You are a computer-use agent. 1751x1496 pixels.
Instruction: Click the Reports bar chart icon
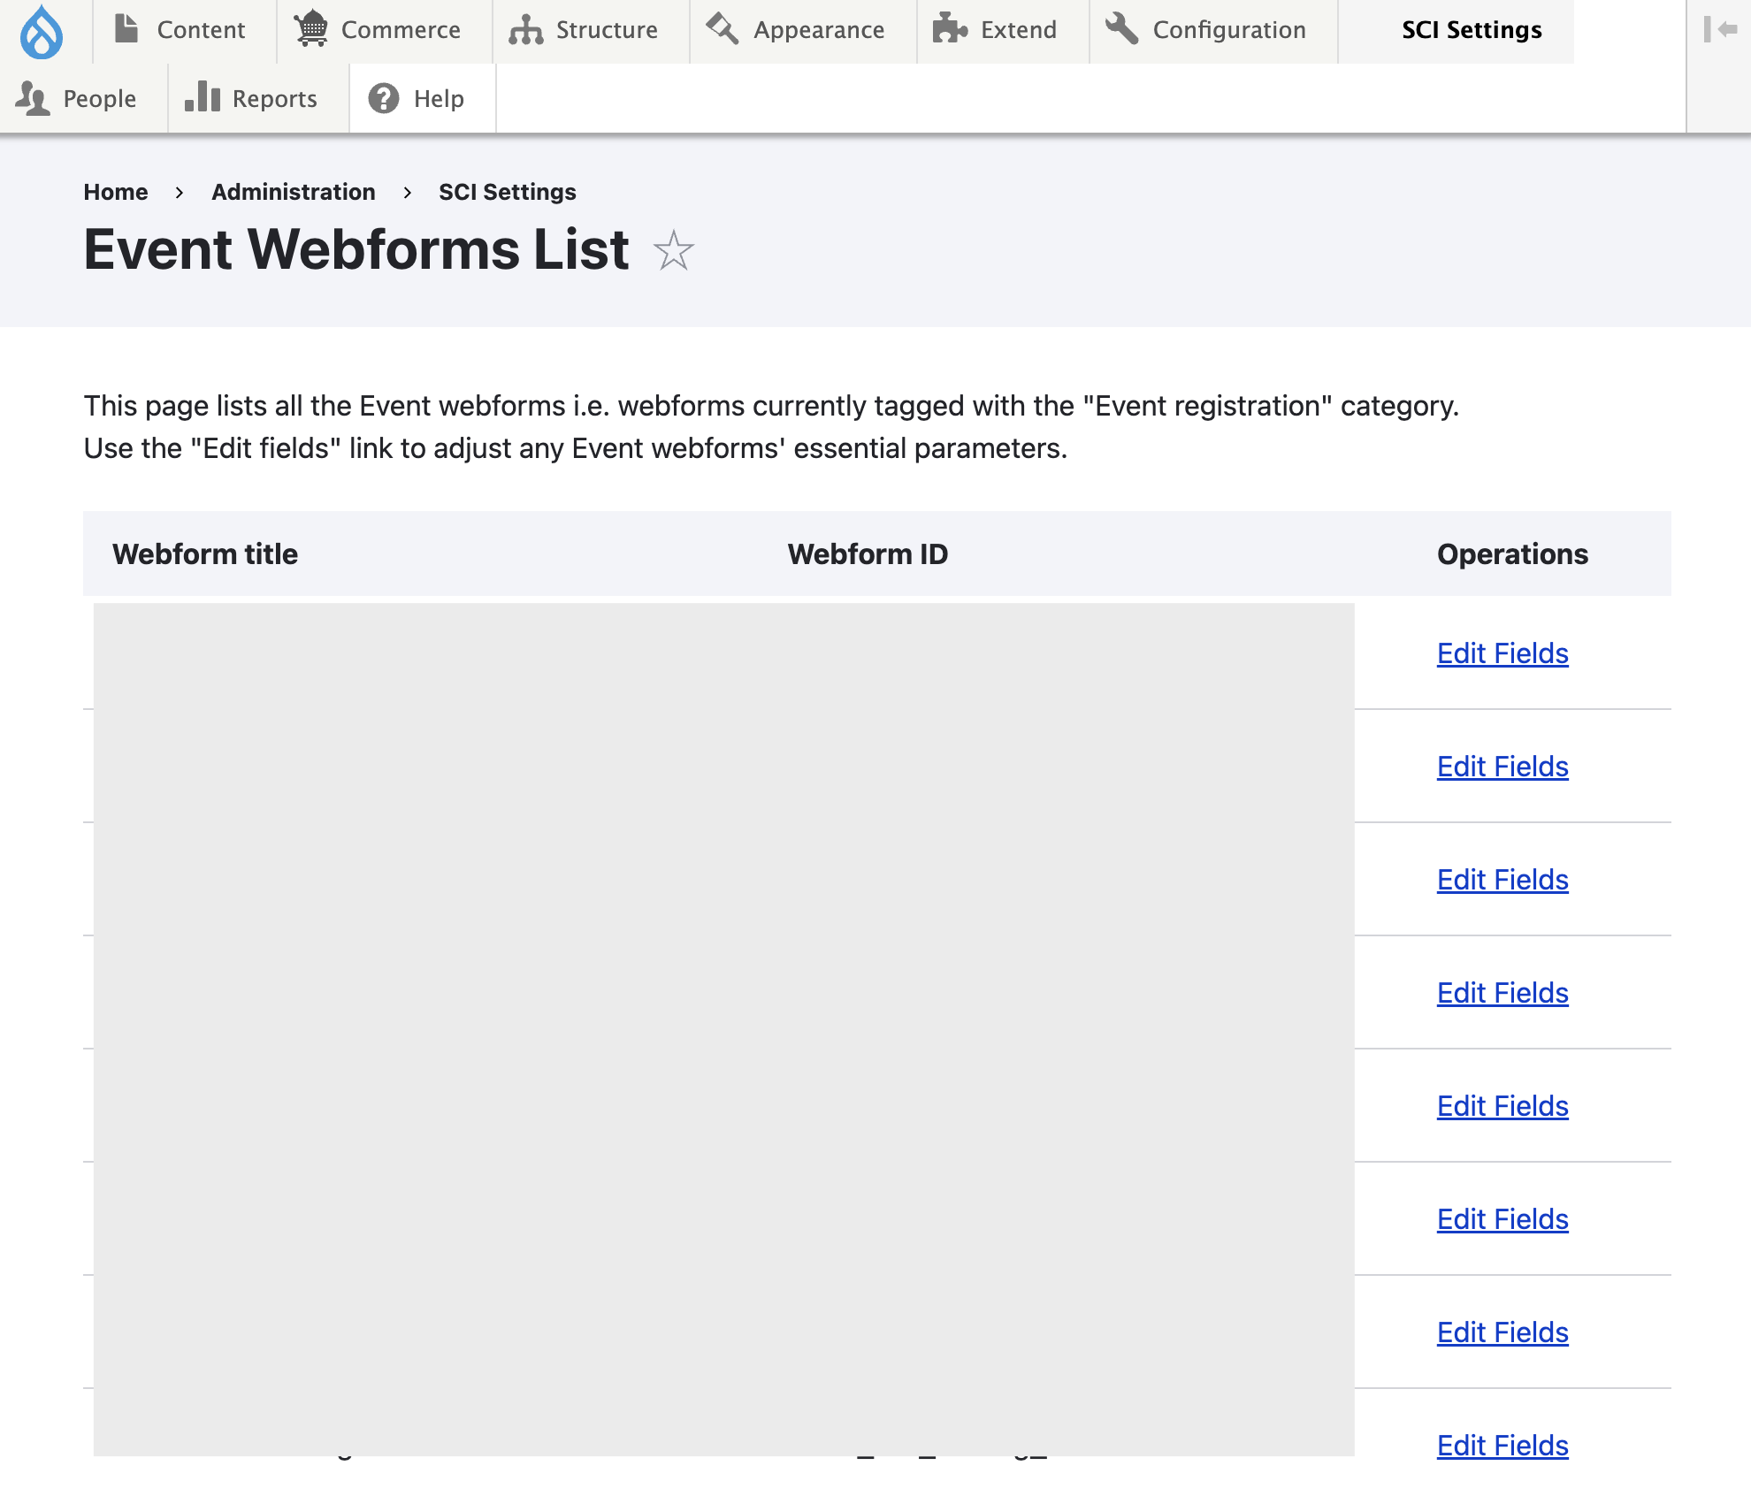203,98
